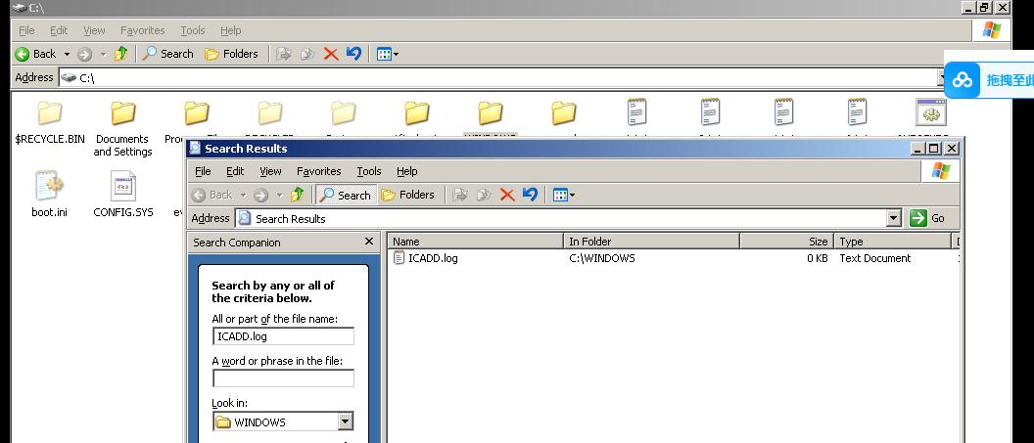This screenshot has width=1034, height=443.
Task: Click the 0 KB size cell
Action: click(817, 258)
